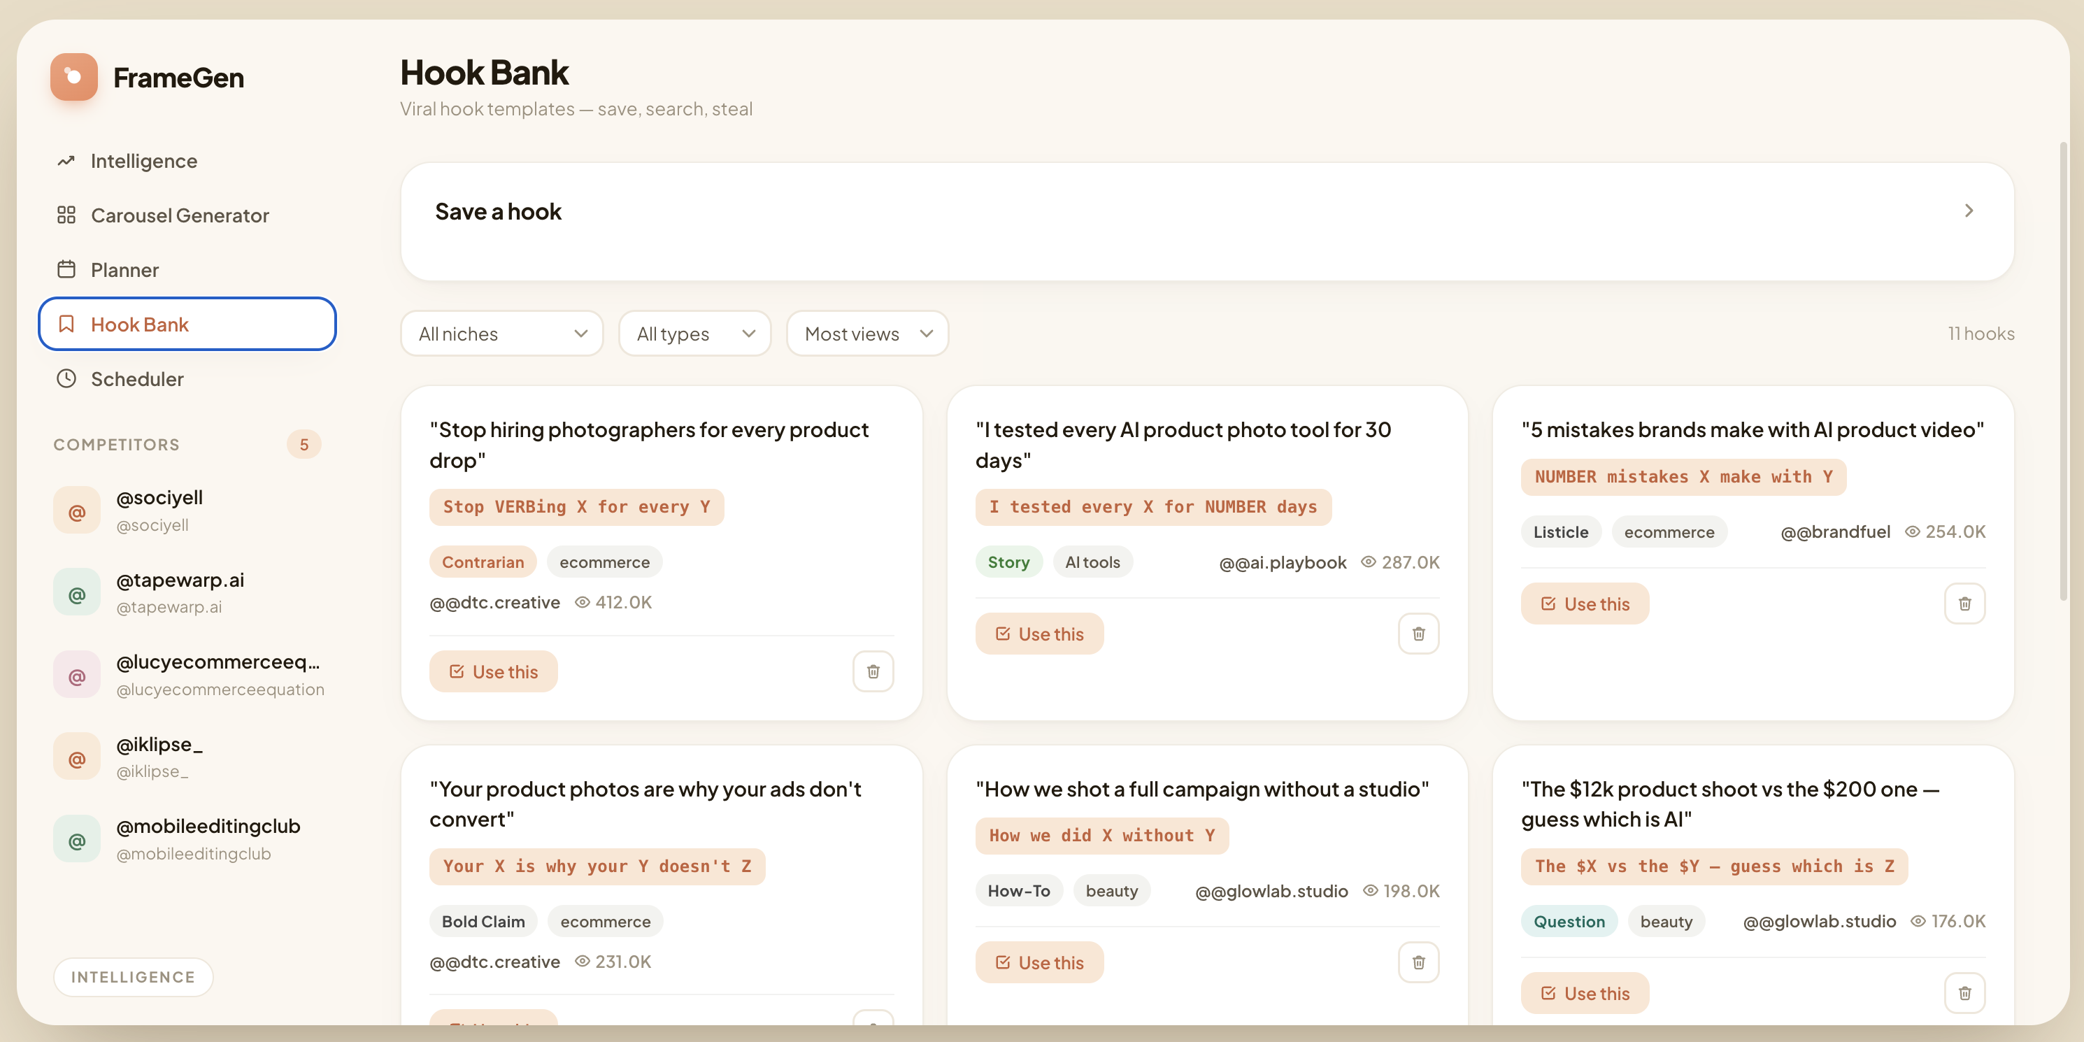The width and height of the screenshot is (2084, 1042).
Task: Click template "Stop VERBing X for every Y"
Action: (577, 506)
